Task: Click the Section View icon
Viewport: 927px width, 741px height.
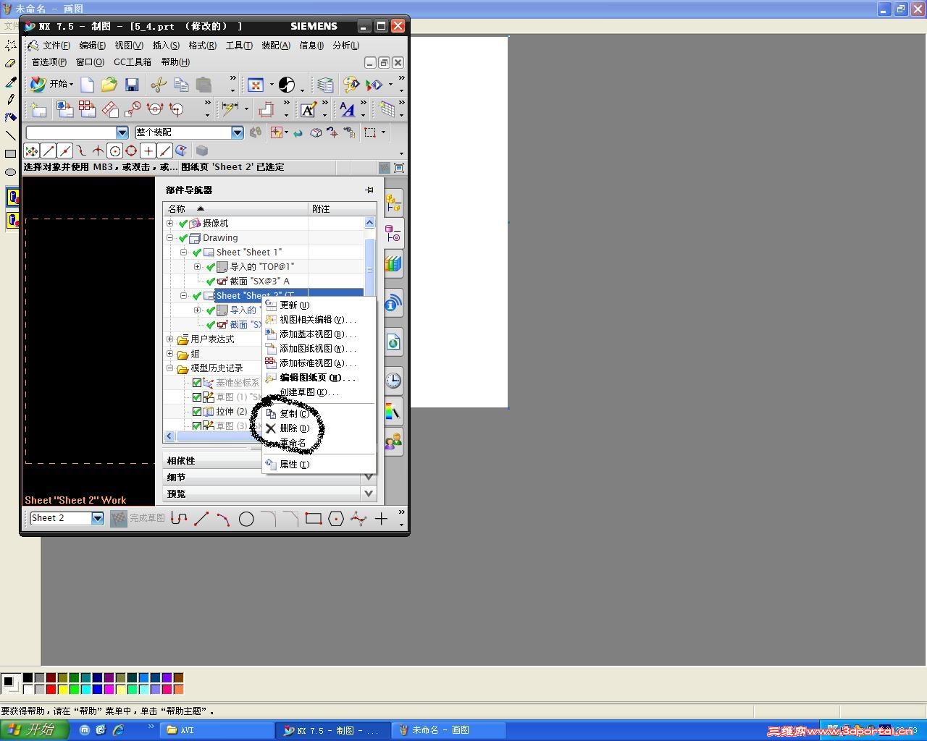Action: coord(154,109)
